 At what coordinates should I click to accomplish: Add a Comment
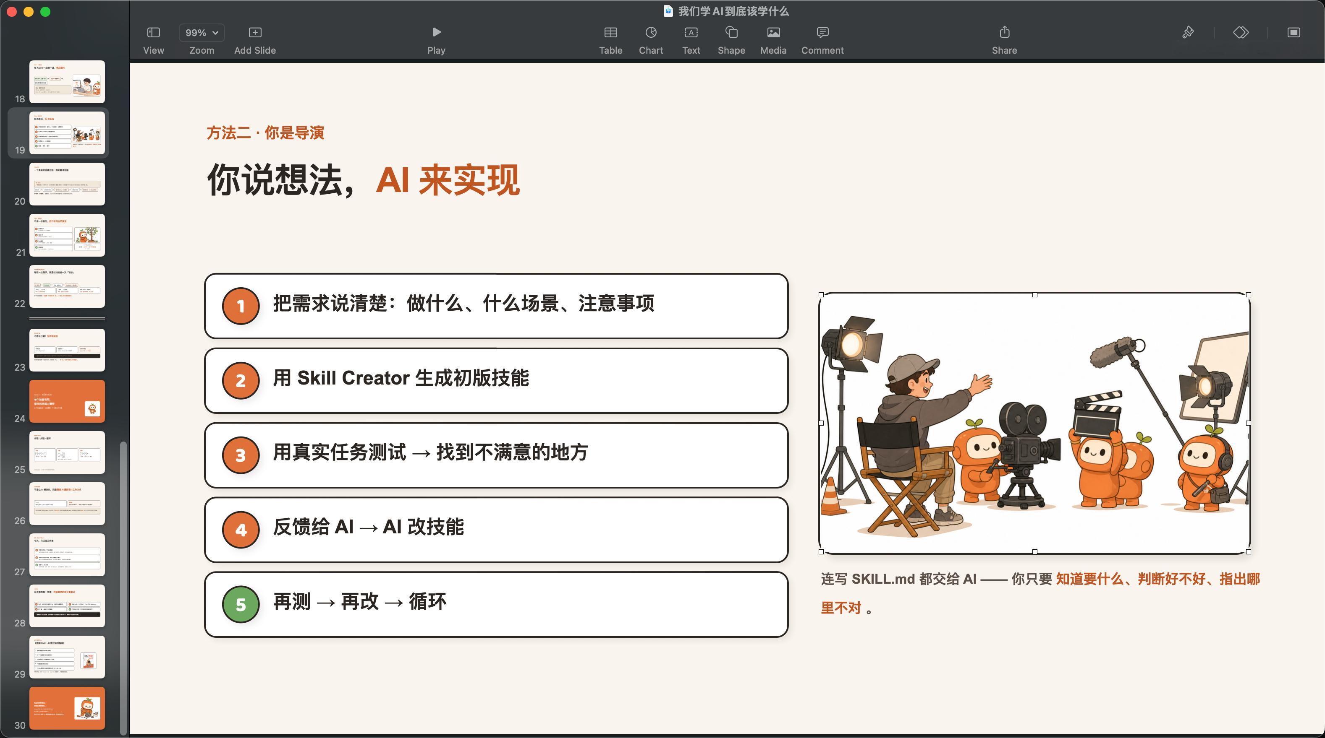(822, 40)
